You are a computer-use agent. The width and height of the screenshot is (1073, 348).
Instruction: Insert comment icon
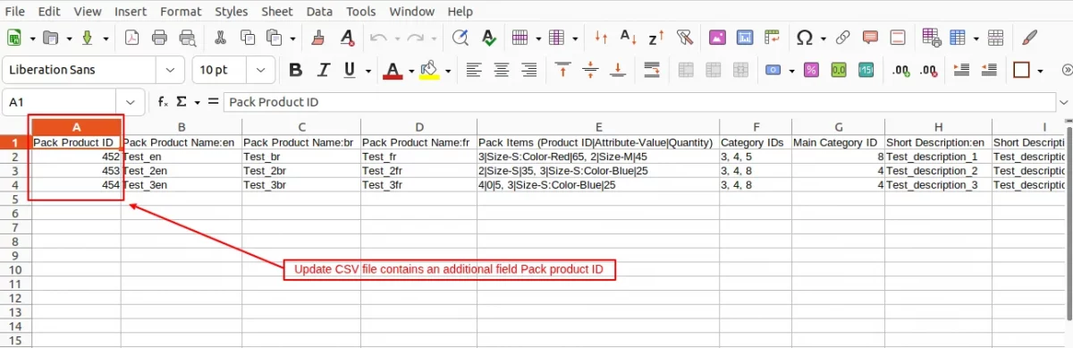(870, 38)
